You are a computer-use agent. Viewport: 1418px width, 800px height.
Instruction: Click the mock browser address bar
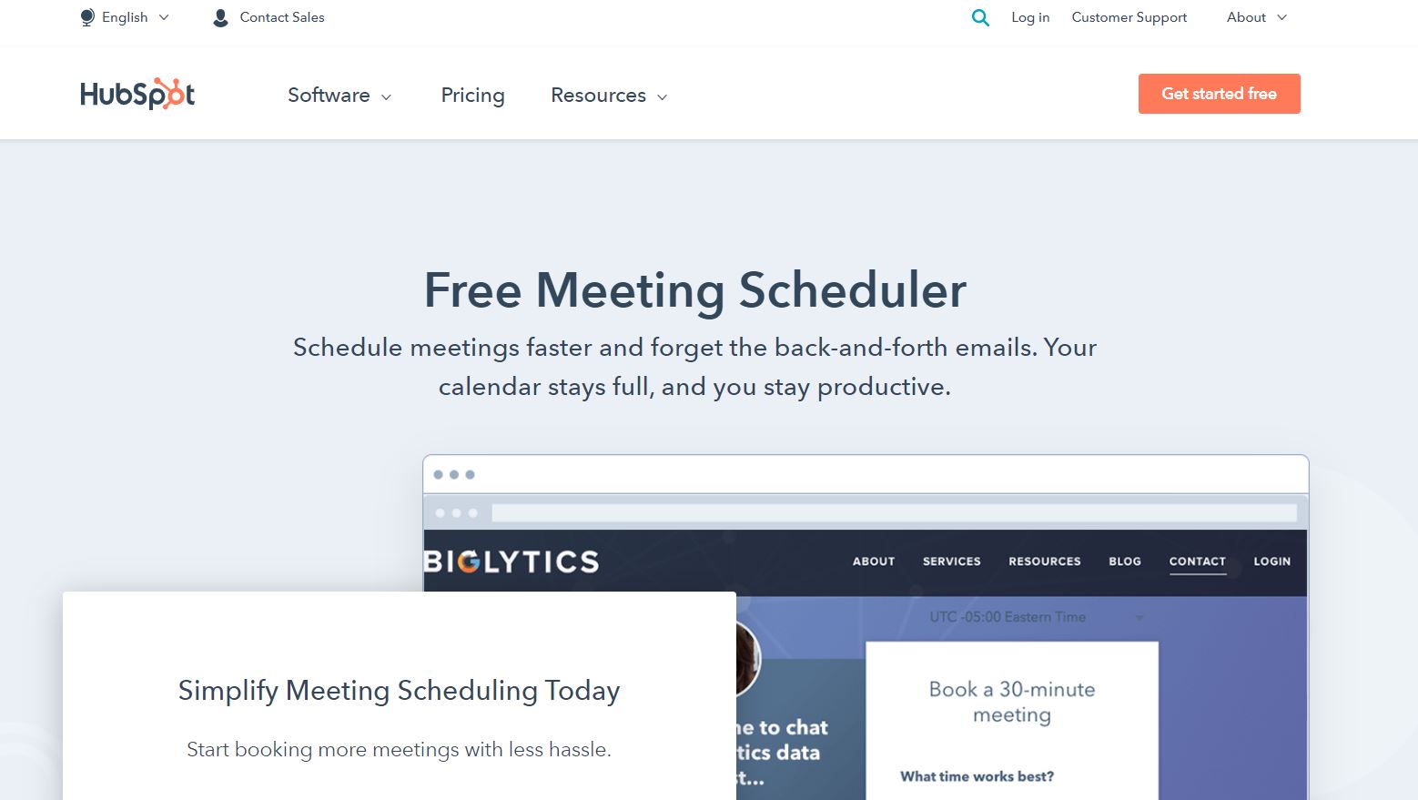point(895,513)
